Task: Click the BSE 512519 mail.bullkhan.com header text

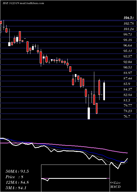Action: (23, 3)
